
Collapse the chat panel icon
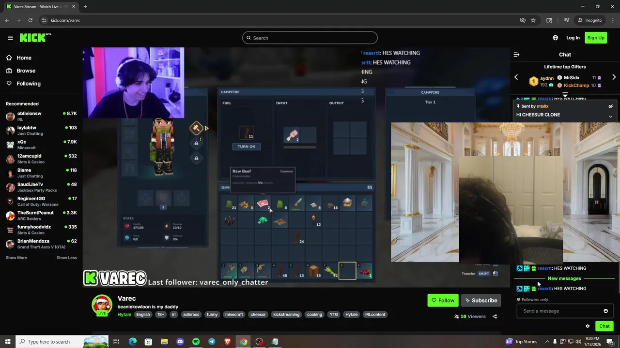click(516, 55)
